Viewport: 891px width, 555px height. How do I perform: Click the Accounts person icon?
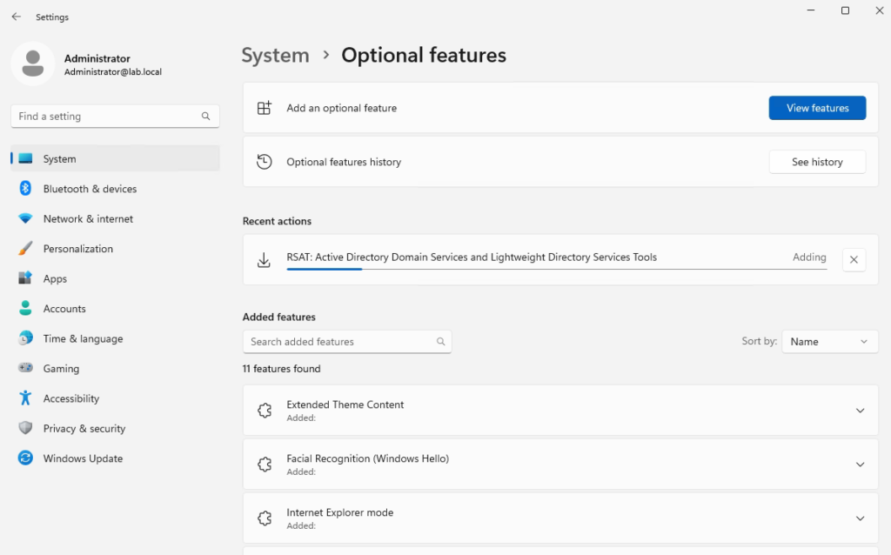coord(25,309)
